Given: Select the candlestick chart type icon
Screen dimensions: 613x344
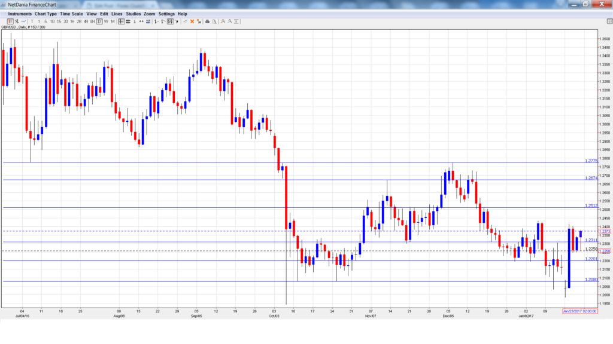Looking at the screenshot, I should point(10,21).
